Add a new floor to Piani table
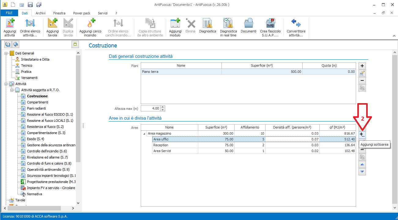The width and height of the screenshot is (398, 220). pyautogui.click(x=362, y=66)
